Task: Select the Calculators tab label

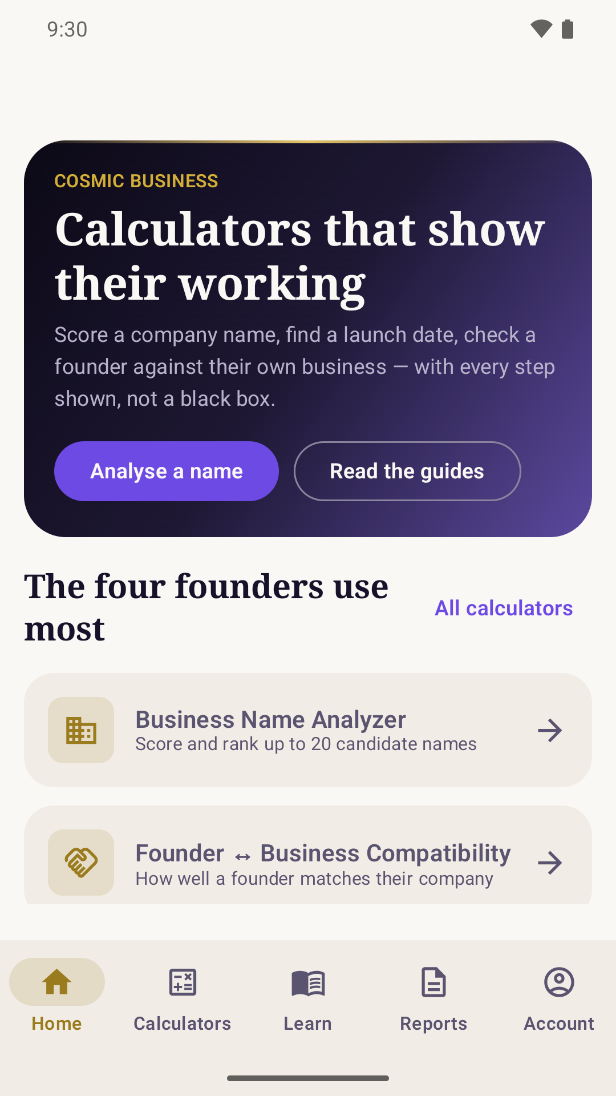Action: pos(183,1024)
